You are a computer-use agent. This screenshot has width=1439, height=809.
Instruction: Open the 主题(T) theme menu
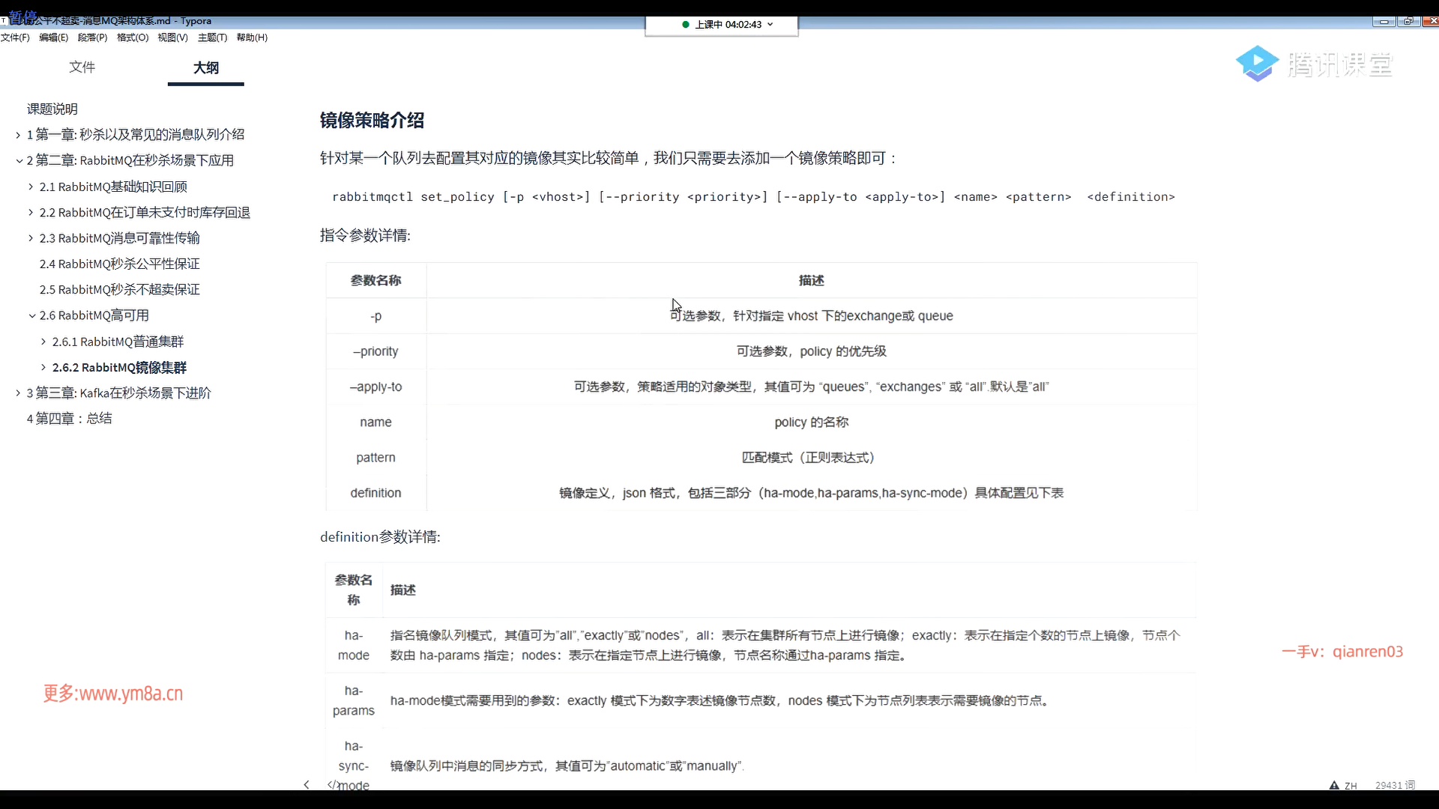[212, 37]
